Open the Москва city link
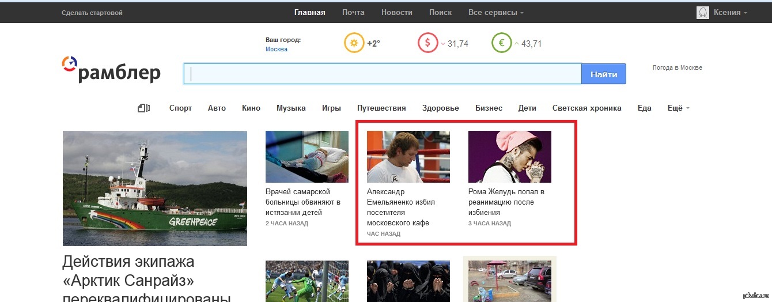The image size is (772, 302). [x=276, y=50]
